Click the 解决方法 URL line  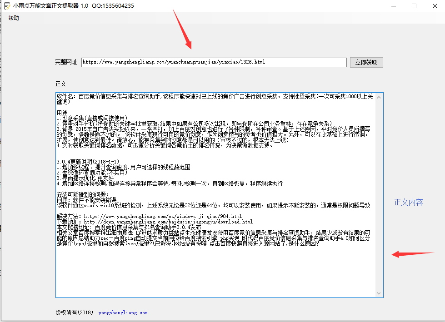pyautogui.click(x=149, y=216)
